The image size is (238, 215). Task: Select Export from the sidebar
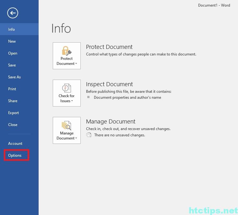point(14,113)
